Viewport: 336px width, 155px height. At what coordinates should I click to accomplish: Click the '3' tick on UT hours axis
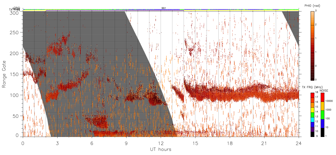pyautogui.click(x=57, y=143)
